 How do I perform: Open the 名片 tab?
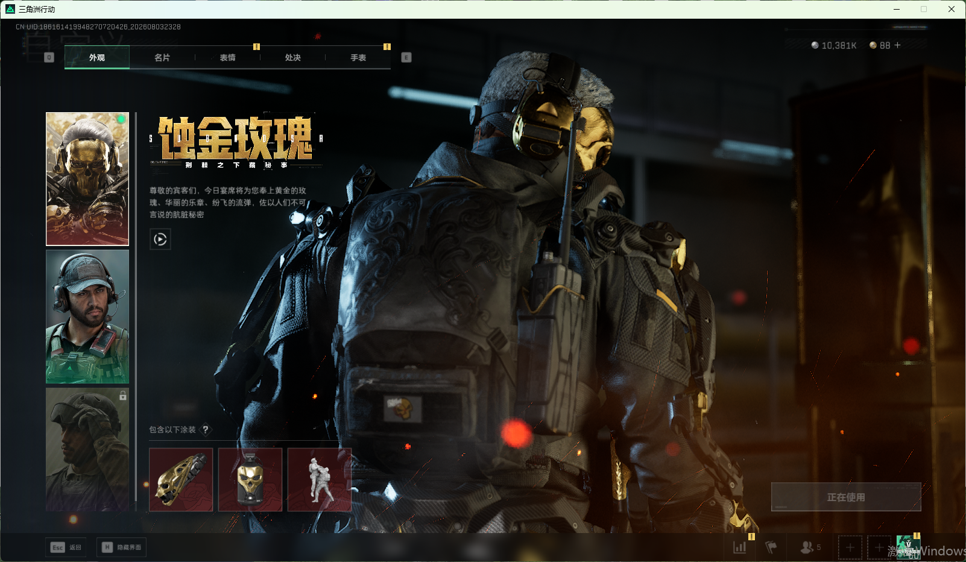click(x=162, y=57)
